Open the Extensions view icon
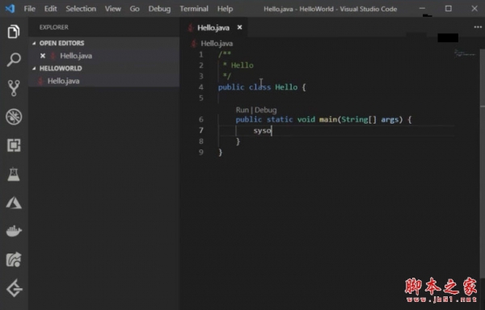This screenshot has height=310, width=485. [14, 145]
